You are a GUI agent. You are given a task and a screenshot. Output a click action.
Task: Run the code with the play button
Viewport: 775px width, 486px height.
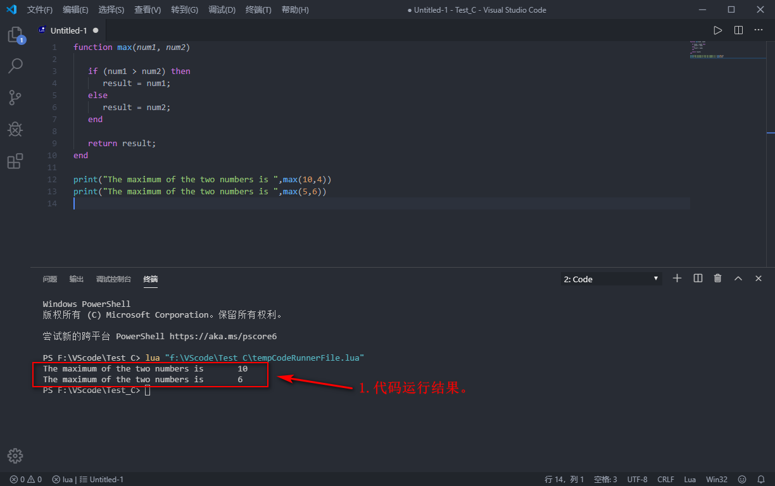pyautogui.click(x=717, y=30)
